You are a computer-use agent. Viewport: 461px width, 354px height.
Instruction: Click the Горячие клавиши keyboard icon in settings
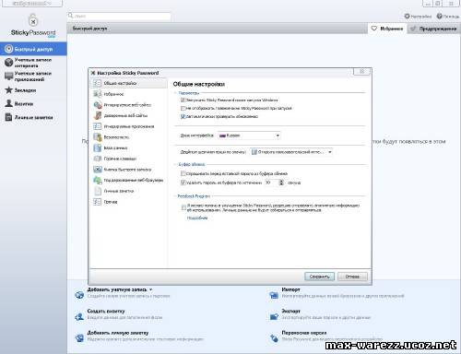pyautogui.click(x=97, y=159)
